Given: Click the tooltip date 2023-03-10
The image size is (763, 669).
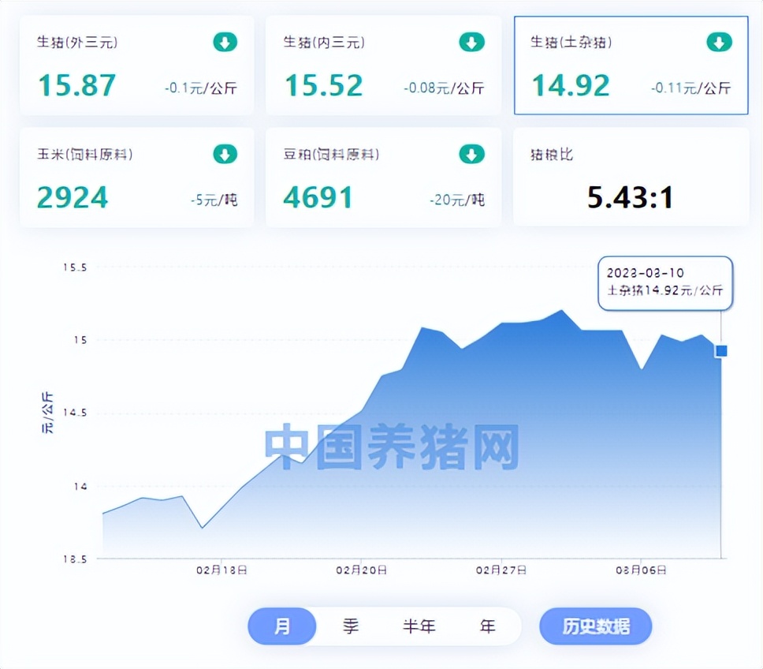Looking at the screenshot, I should point(646,273).
